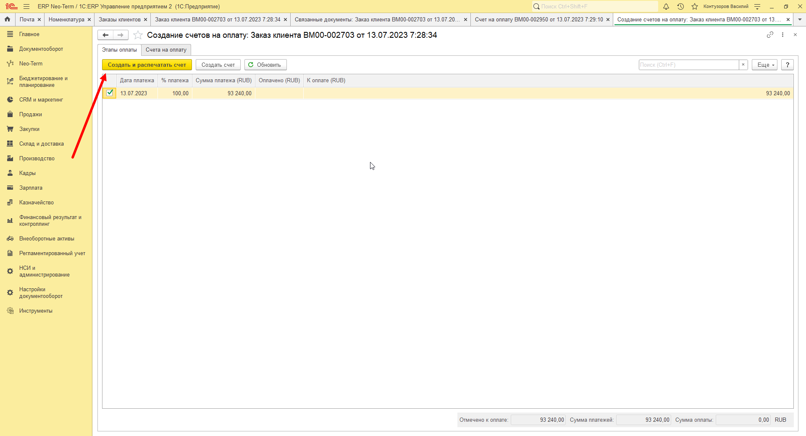Viewport: 806px width, 436px height.
Task: Click the Дата платежа column header
Action: pyautogui.click(x=137, y=80)
